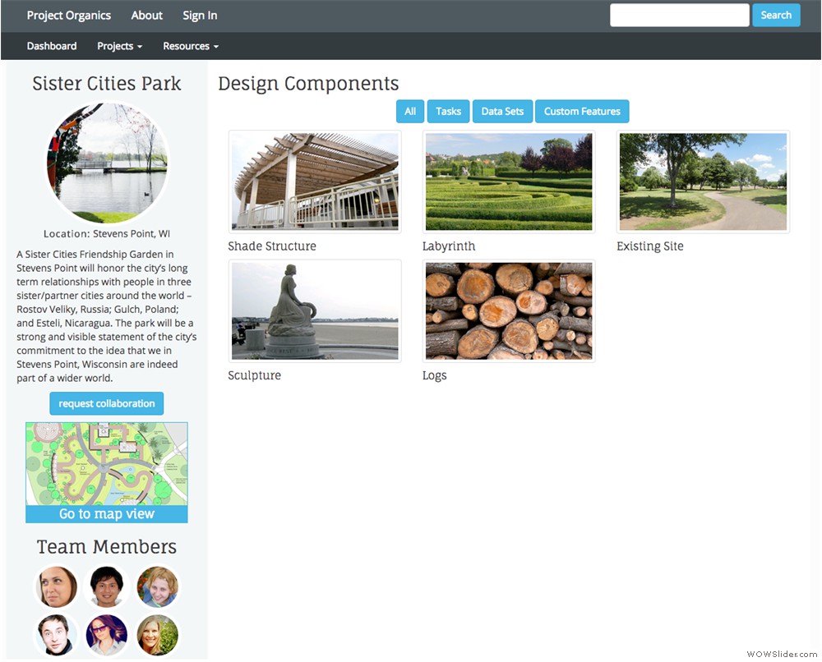Open the Sister Cities Park profile photo

point(107,162)
